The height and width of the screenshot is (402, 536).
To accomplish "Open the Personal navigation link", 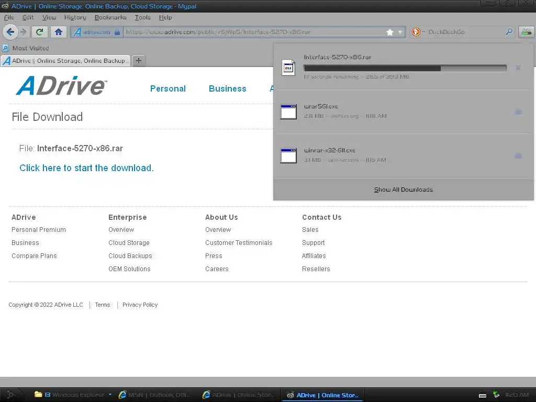I will pyautogui.click(x=168, y=88).
